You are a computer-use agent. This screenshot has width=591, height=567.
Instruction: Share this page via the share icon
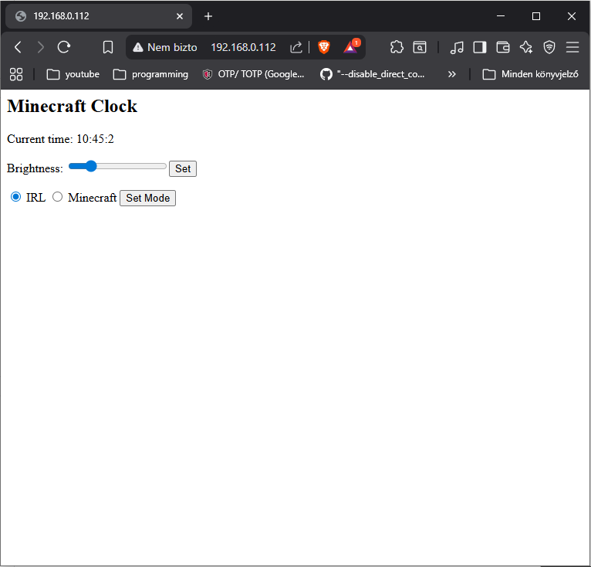coord(295,47)
